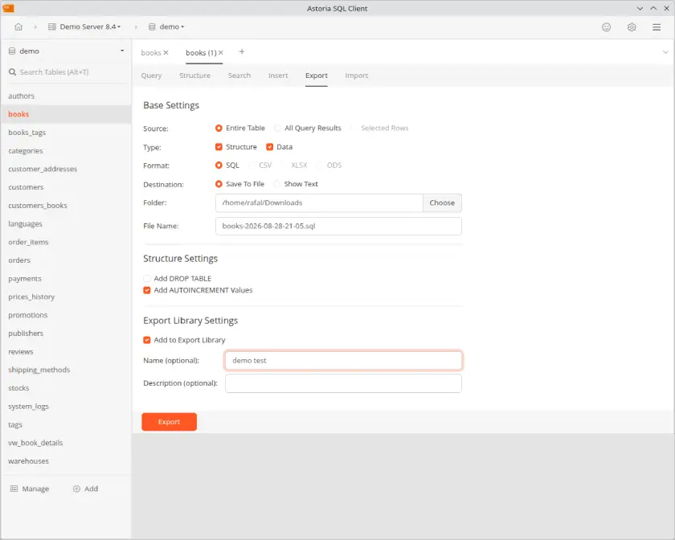The width and height of the screenshot is (675, 540).
Task: Toggle the Structure type checkbox
Action: click(x=219, y=147)
